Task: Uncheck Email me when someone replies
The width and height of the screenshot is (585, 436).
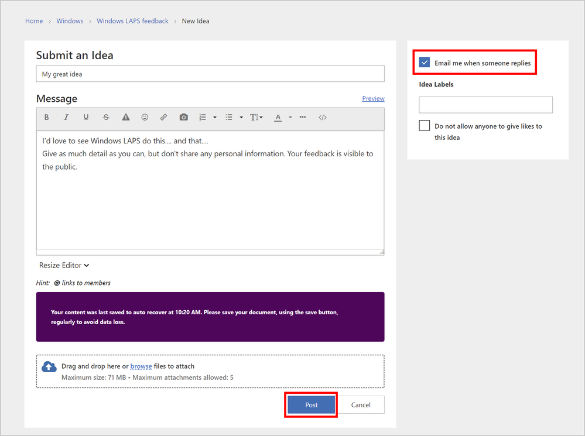Action: pyautogui.click(x=425, y=62)
